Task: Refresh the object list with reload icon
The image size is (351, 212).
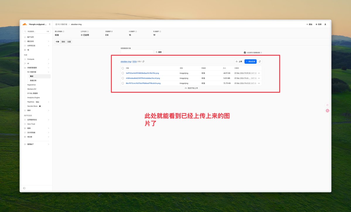Action: pos(260,61)
